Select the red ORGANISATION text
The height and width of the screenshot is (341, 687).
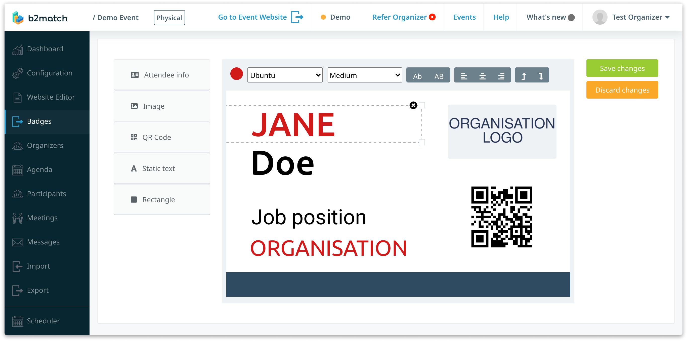click(x=329, y=248)
